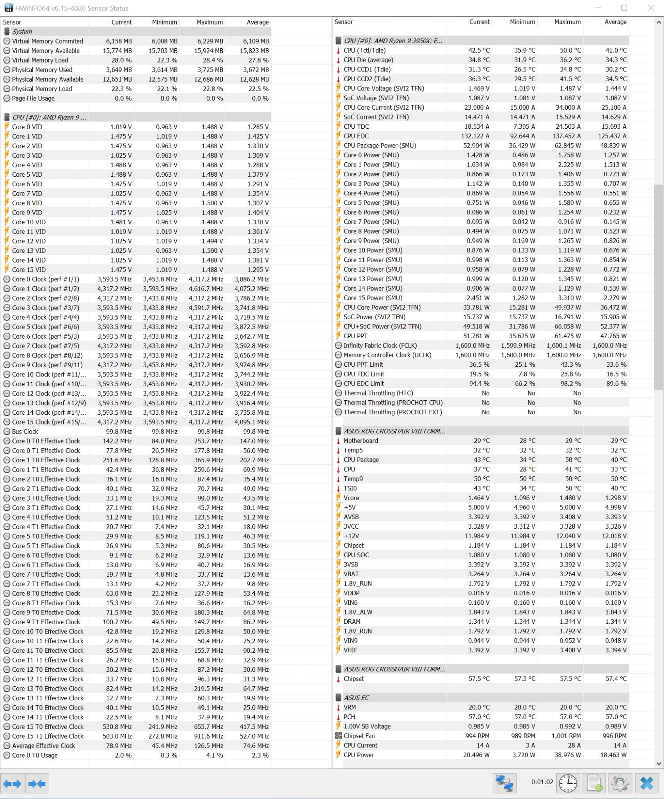Start logging with the sheet-plus icon
The height and width of the screenshot is (799, 664).
tap(594, 783)
